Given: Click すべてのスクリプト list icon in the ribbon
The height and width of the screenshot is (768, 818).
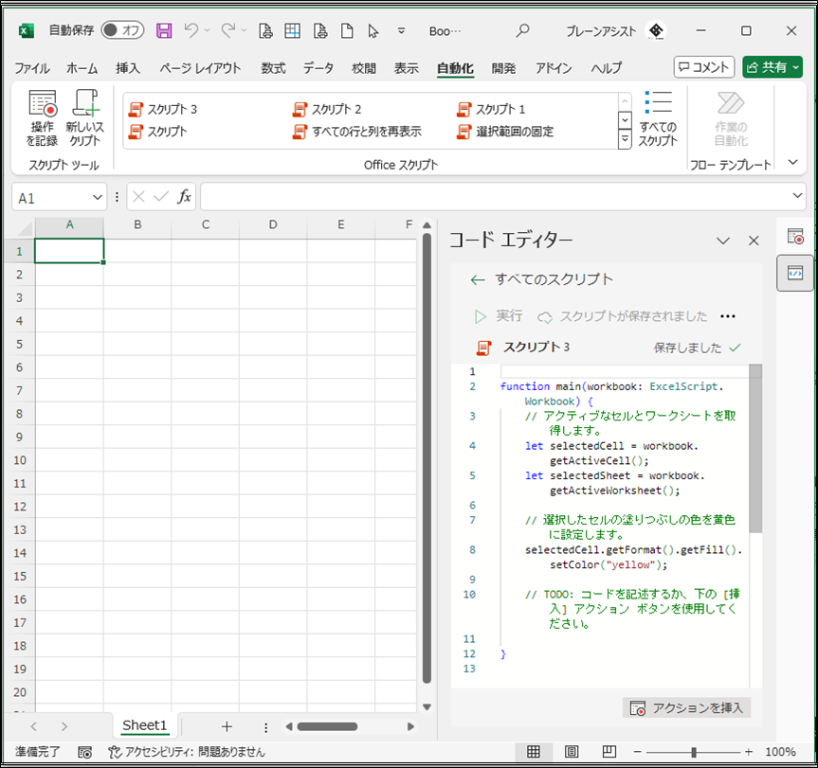Looking at the screenshot, I should click(x=658, y=117).
